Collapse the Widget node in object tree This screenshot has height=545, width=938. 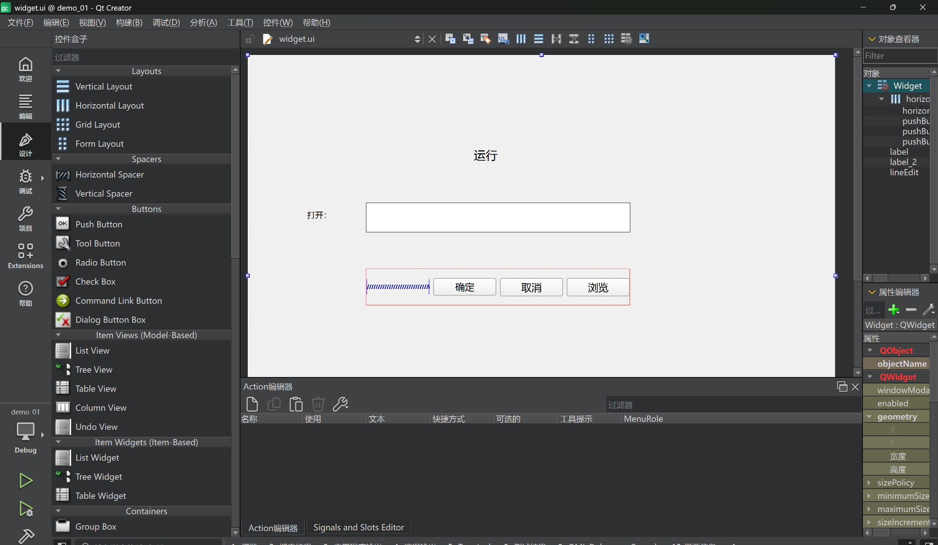tap(869, 86)
